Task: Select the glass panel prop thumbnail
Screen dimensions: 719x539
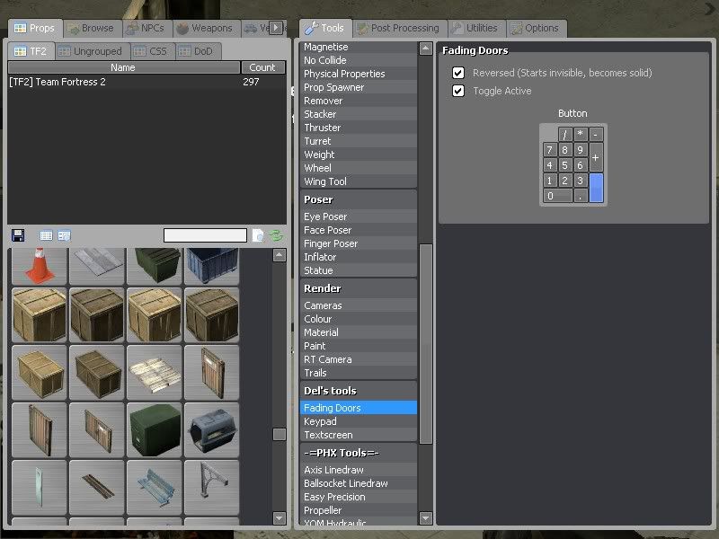Action: (40, 487)
